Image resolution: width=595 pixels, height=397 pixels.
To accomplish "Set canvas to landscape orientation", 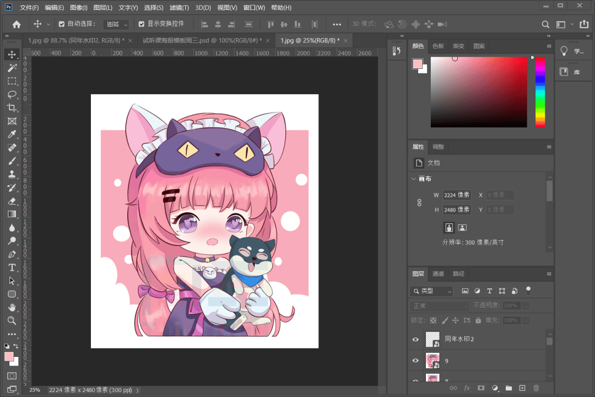I will (x=462, y=228).
